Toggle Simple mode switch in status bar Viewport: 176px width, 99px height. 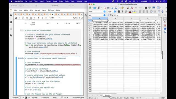(20, 98)
